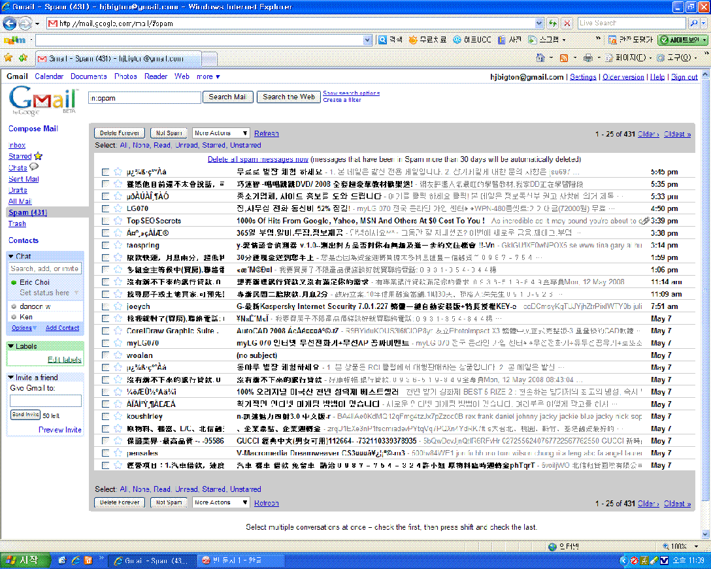Click the top Delete Forever button

[120, 133]
